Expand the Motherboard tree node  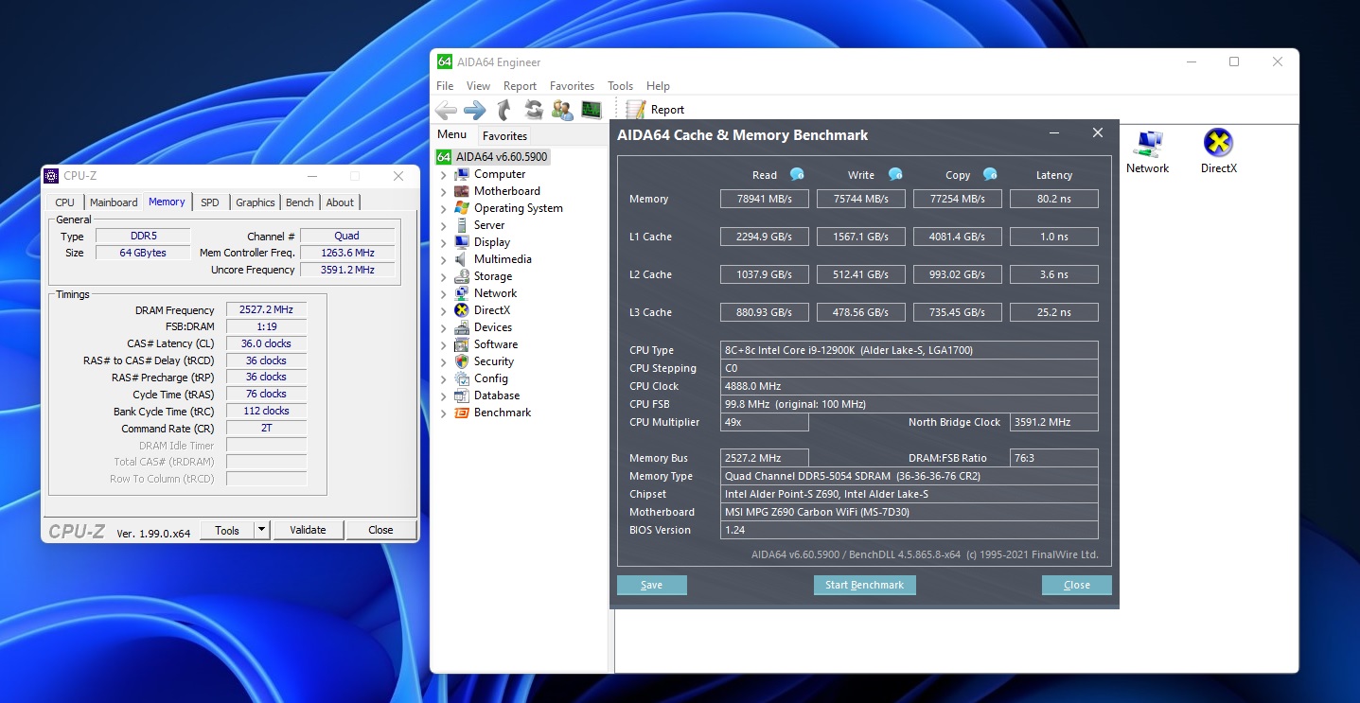[443, 192]
